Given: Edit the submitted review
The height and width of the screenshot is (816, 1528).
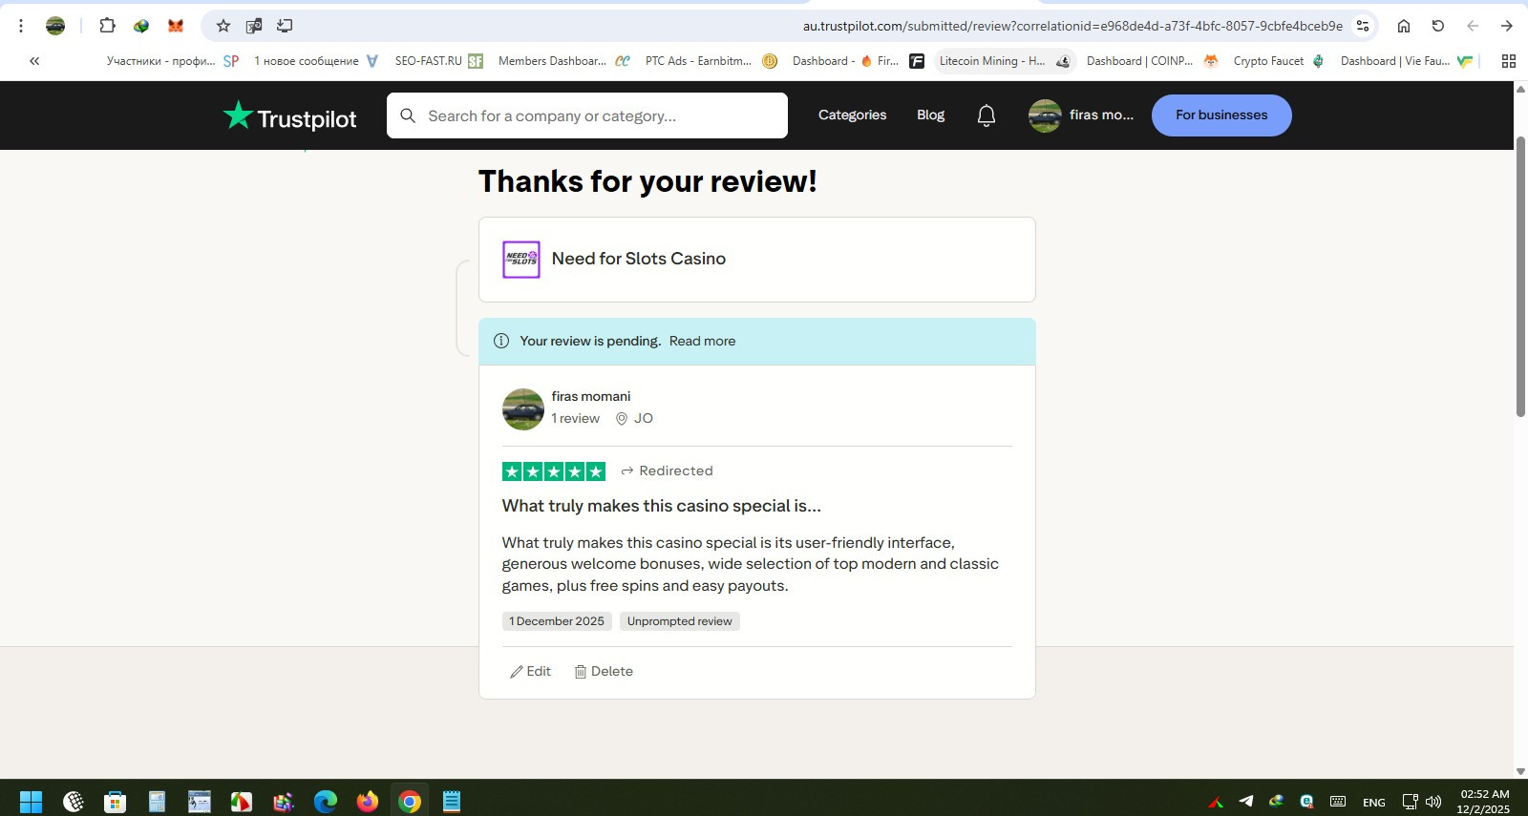Looking at the screenshot, I should point(530,671).
